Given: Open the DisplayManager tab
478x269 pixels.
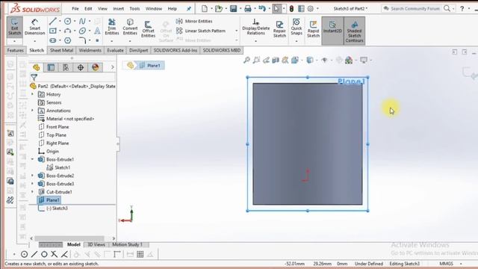Looking at the screenshot, I should click(x=95, y=67).
